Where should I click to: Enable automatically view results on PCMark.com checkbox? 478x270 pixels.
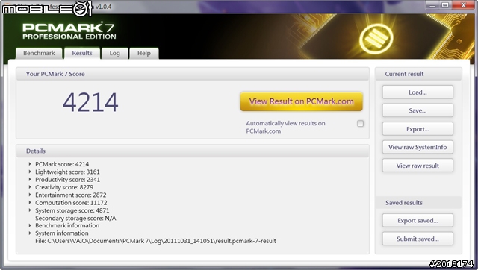(x=360, y=124)
